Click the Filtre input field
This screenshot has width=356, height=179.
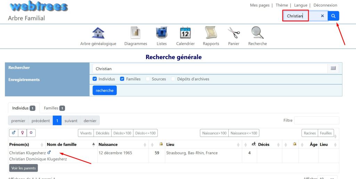coord(316,120)
